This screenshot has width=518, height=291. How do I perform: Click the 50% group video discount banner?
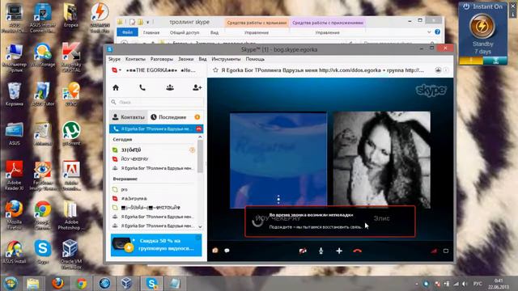pyautogui.click(x=156, y=245)
